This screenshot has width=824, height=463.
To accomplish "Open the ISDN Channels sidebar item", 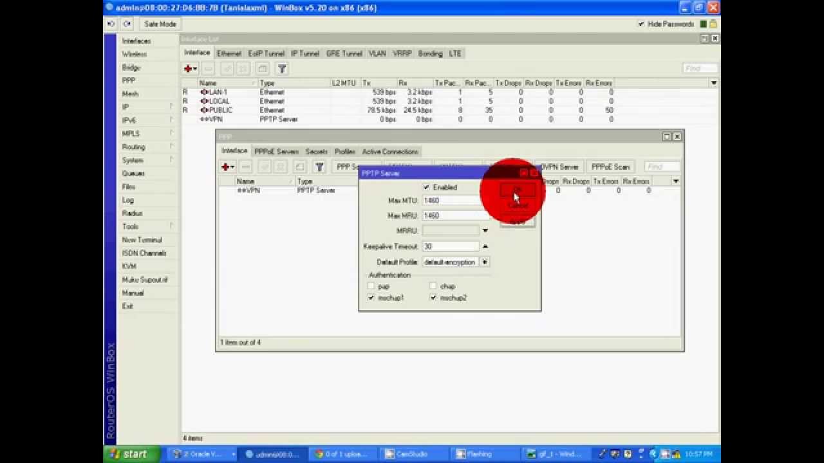I will tap(144, 253).
